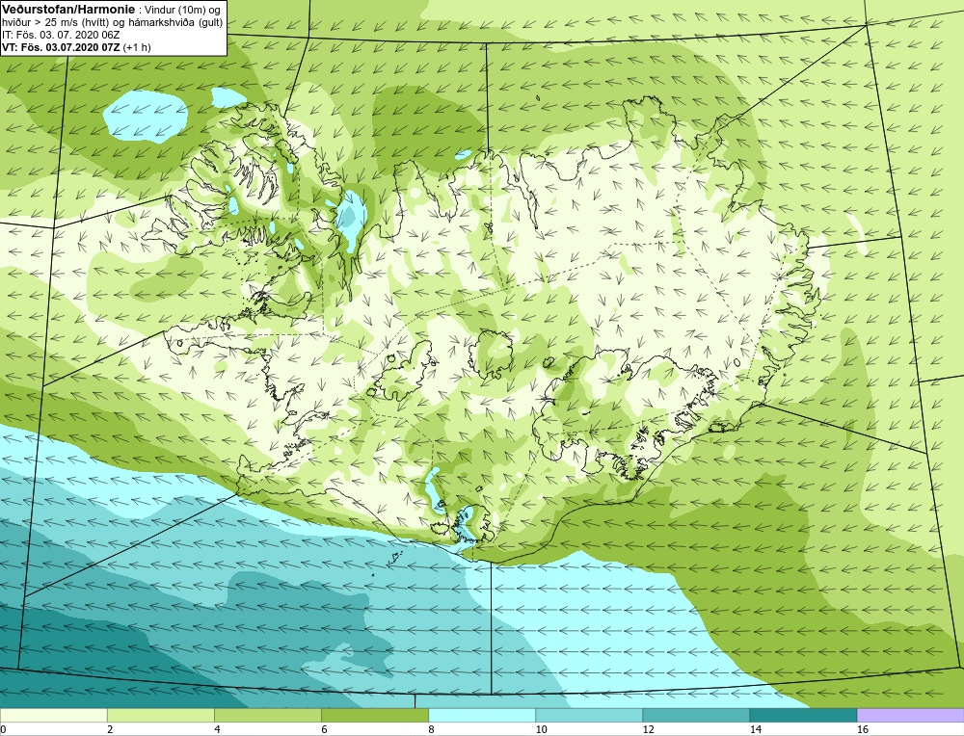Click the 'IT: Fös. 03. 07. 2020 06Z' line
Image resolution: width=964 pixels, height=736 pixels.
[60, 35]
